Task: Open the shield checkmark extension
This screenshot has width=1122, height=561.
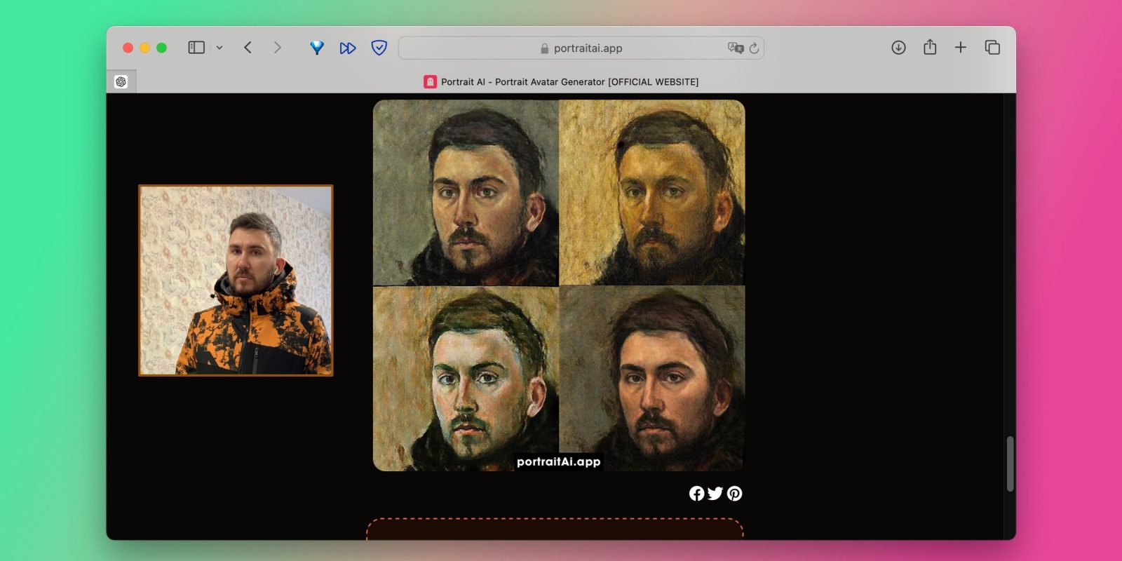Action: tap(379, 48)
